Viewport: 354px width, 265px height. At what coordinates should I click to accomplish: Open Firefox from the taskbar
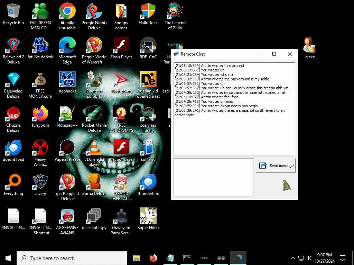[x=153, y=258]
